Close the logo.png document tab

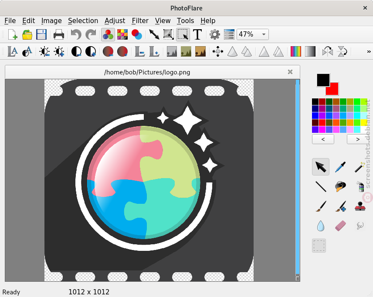point(290,72)
